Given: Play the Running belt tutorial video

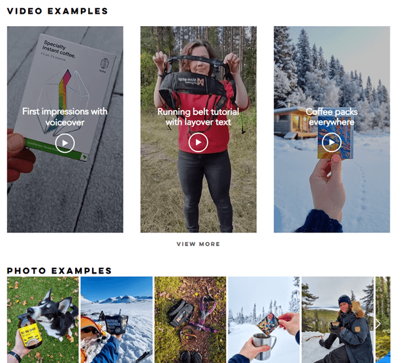Looking at the screenshot, I should pyautogui.click(x=198, y=142).
